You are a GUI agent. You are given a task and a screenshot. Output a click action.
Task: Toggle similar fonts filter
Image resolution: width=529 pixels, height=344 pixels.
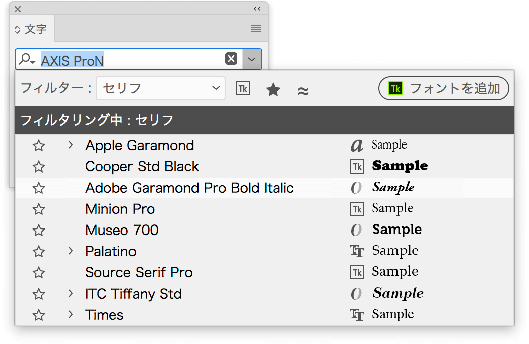pos(303,91)
